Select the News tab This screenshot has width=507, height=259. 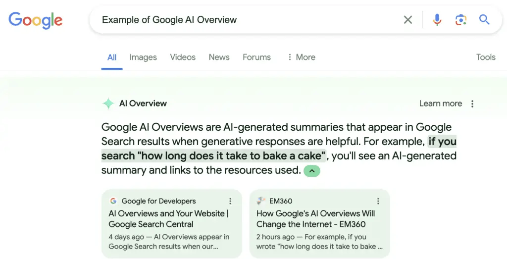219,57
